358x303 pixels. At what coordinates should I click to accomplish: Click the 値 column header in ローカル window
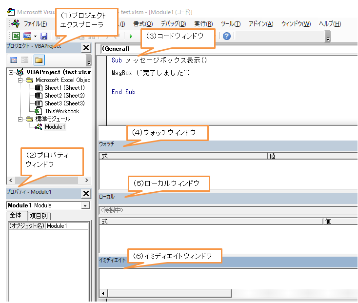pos(340,221)
